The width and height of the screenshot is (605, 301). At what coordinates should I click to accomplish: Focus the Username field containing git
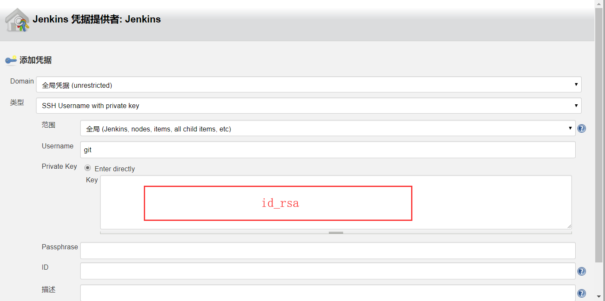328,150
